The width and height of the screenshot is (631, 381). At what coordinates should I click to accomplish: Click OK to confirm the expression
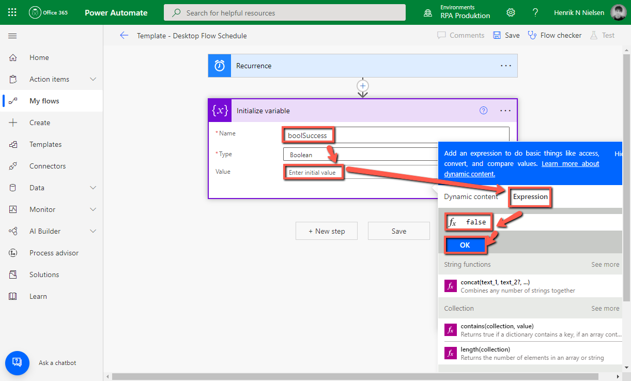pyautogui.click(x=465, y=245)
